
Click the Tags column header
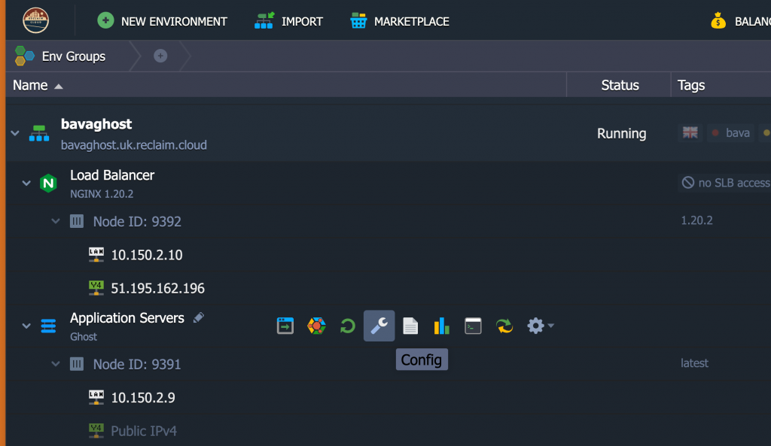[x=691, y=85]
